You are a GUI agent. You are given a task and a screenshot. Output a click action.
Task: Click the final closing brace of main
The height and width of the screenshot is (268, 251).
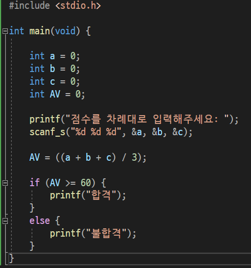tap(11, 258)
